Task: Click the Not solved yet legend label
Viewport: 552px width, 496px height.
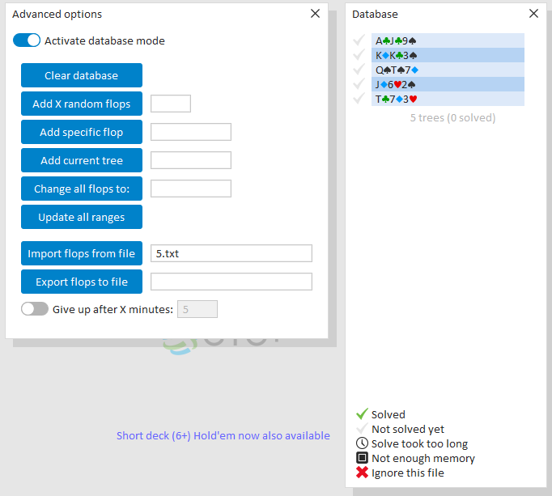Action: click(x=408, y=429)
